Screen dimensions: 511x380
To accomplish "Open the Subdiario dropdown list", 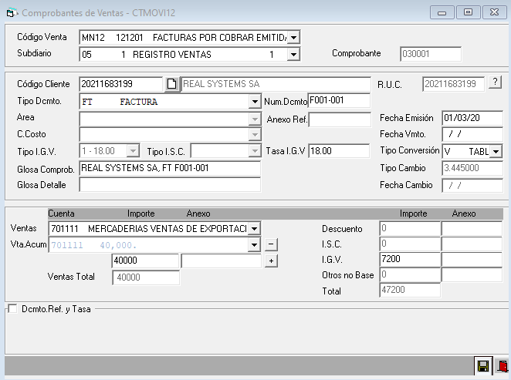I will click(x=293, y=54).
